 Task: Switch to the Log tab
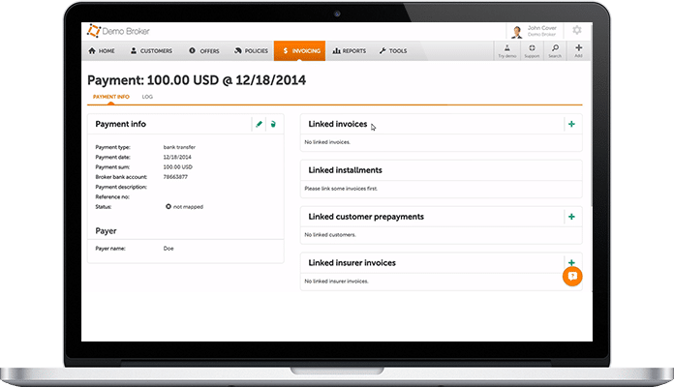tap(147, 97)
